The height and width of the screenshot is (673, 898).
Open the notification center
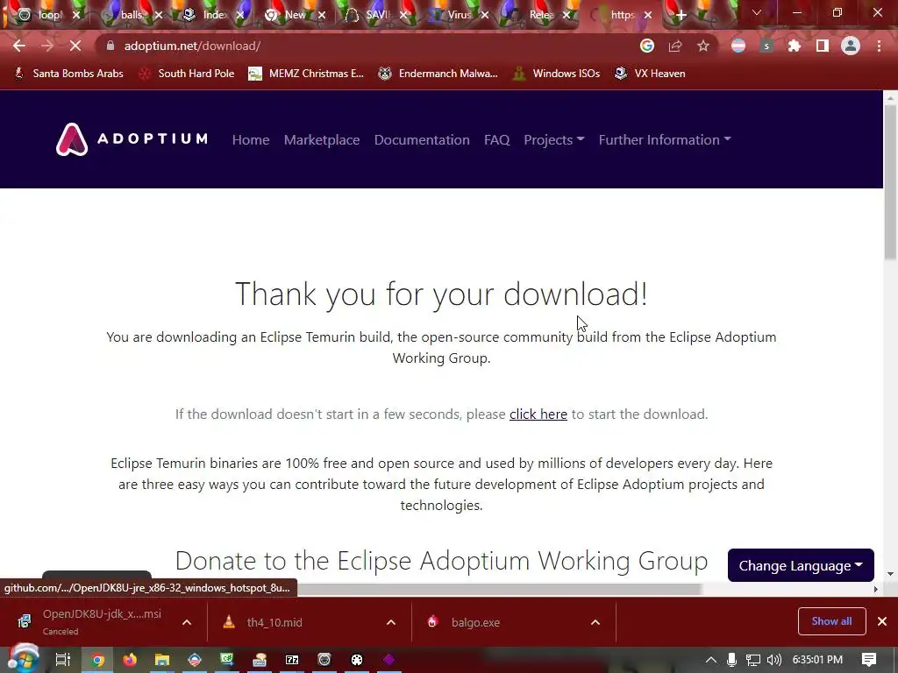click(x=869, y=659)
